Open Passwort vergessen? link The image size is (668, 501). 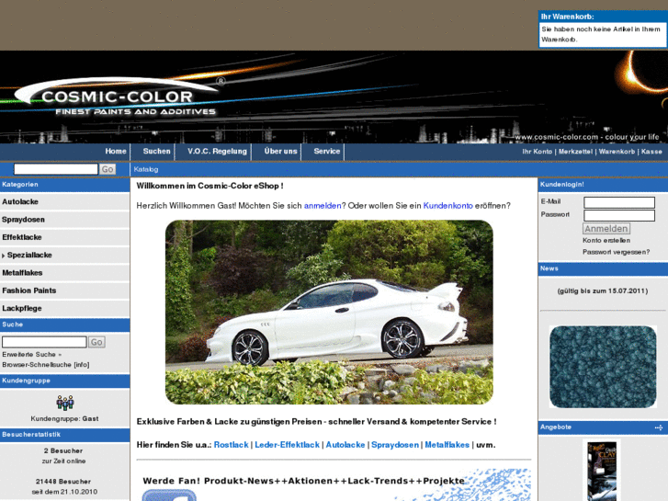(616, 252)
